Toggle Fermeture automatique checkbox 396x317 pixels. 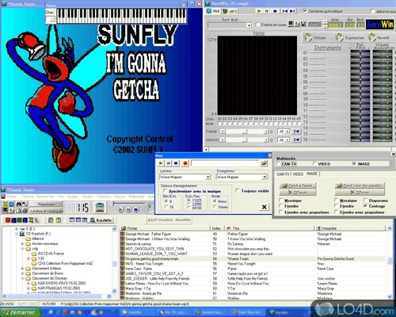point(306,11)
